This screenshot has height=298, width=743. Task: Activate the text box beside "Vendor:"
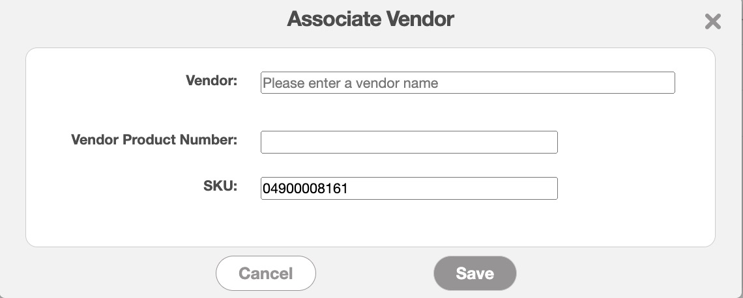[467, 83]
